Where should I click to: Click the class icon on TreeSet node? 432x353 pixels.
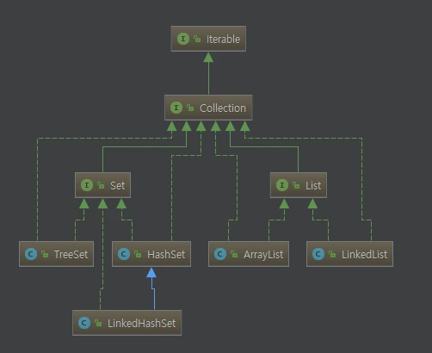[31, 254]
